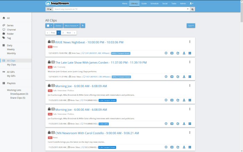Download the 8min 3sec Morning Joe clip
Image resolution: width=243 pixels, height=152 pixels.
click(184, 124)
